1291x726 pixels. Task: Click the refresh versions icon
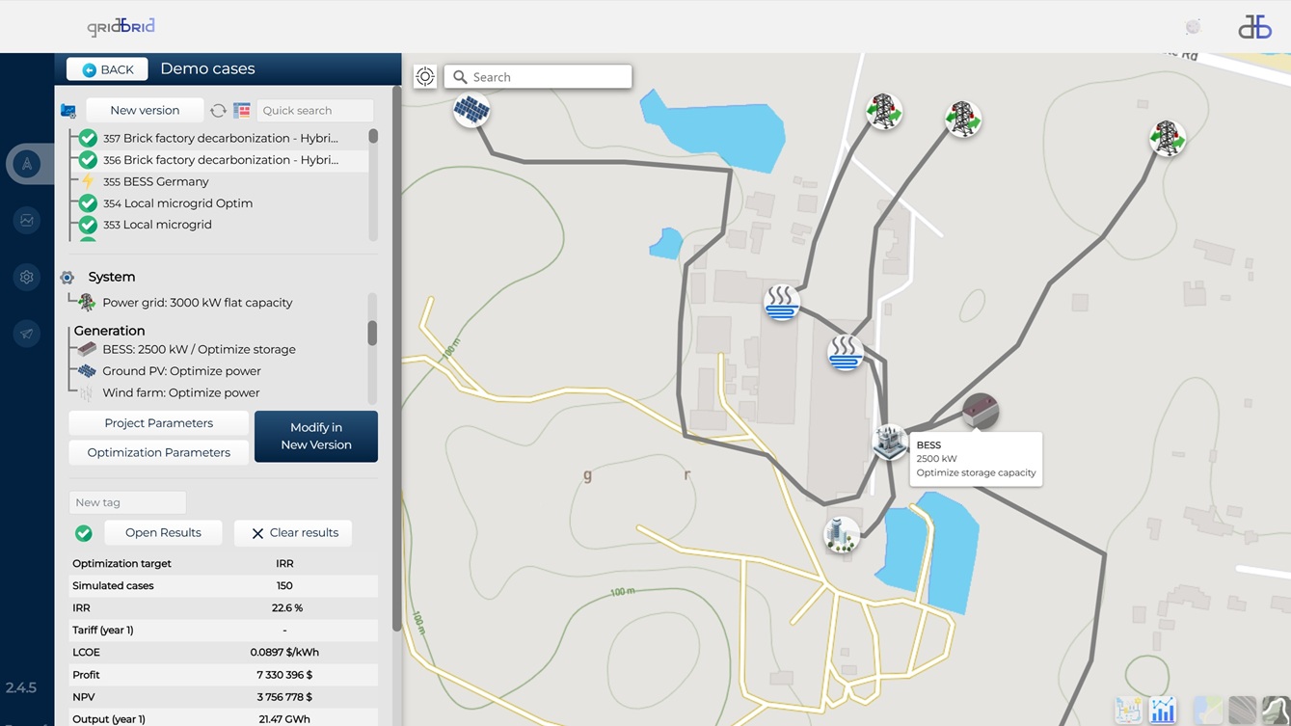pyautogui.click(x=219, y=111)
